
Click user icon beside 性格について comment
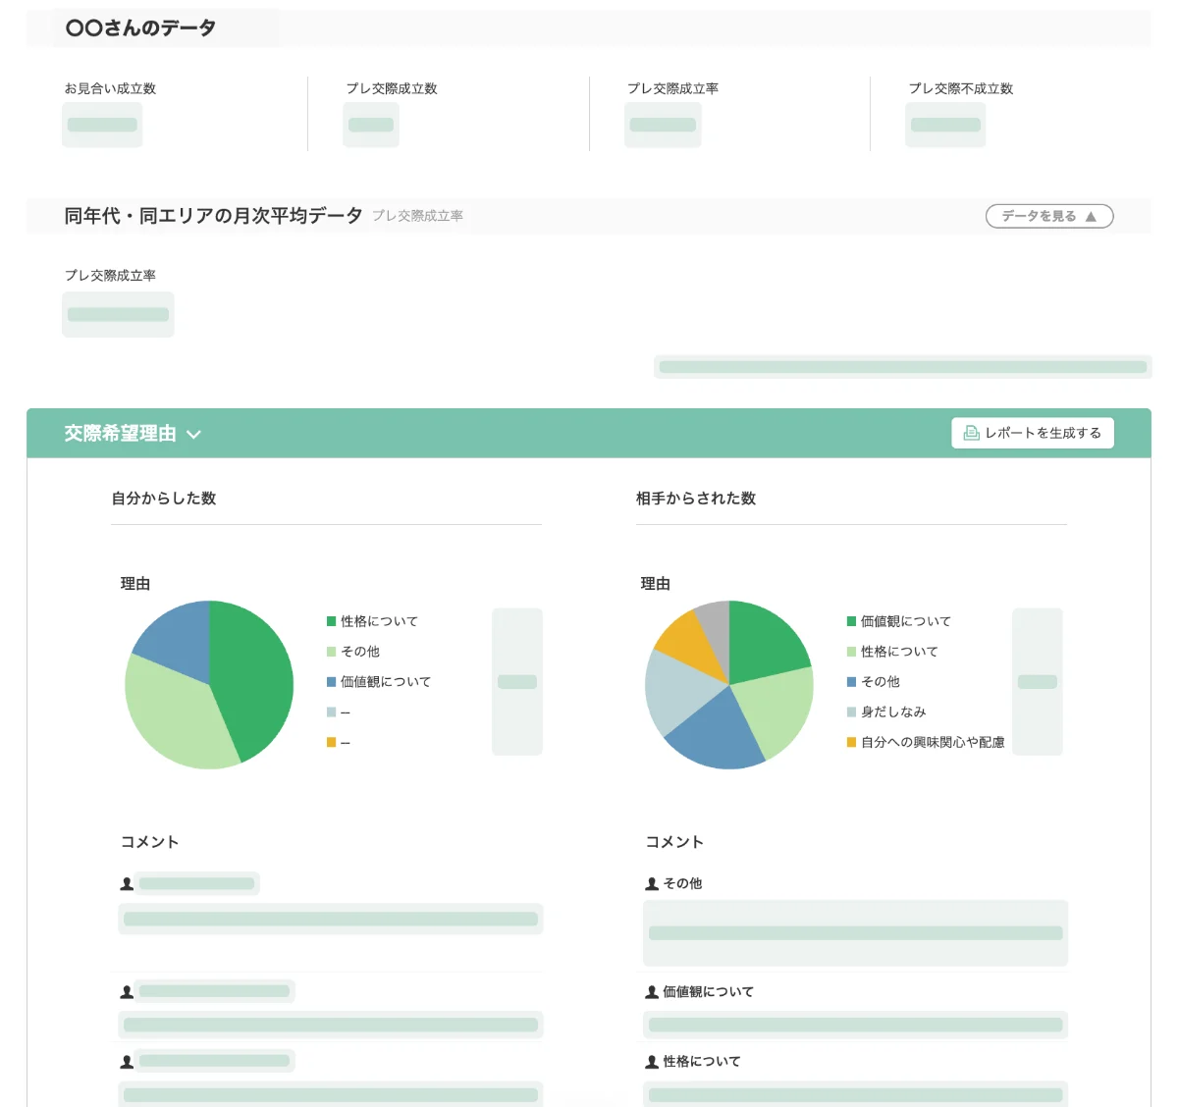[652, 1062]
